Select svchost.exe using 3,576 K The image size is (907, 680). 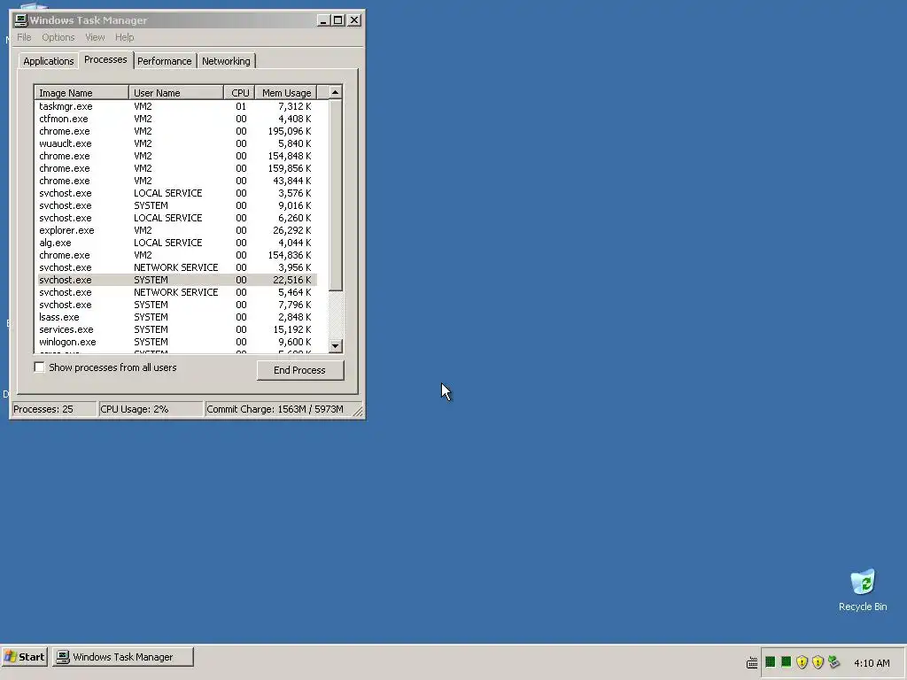177,193
